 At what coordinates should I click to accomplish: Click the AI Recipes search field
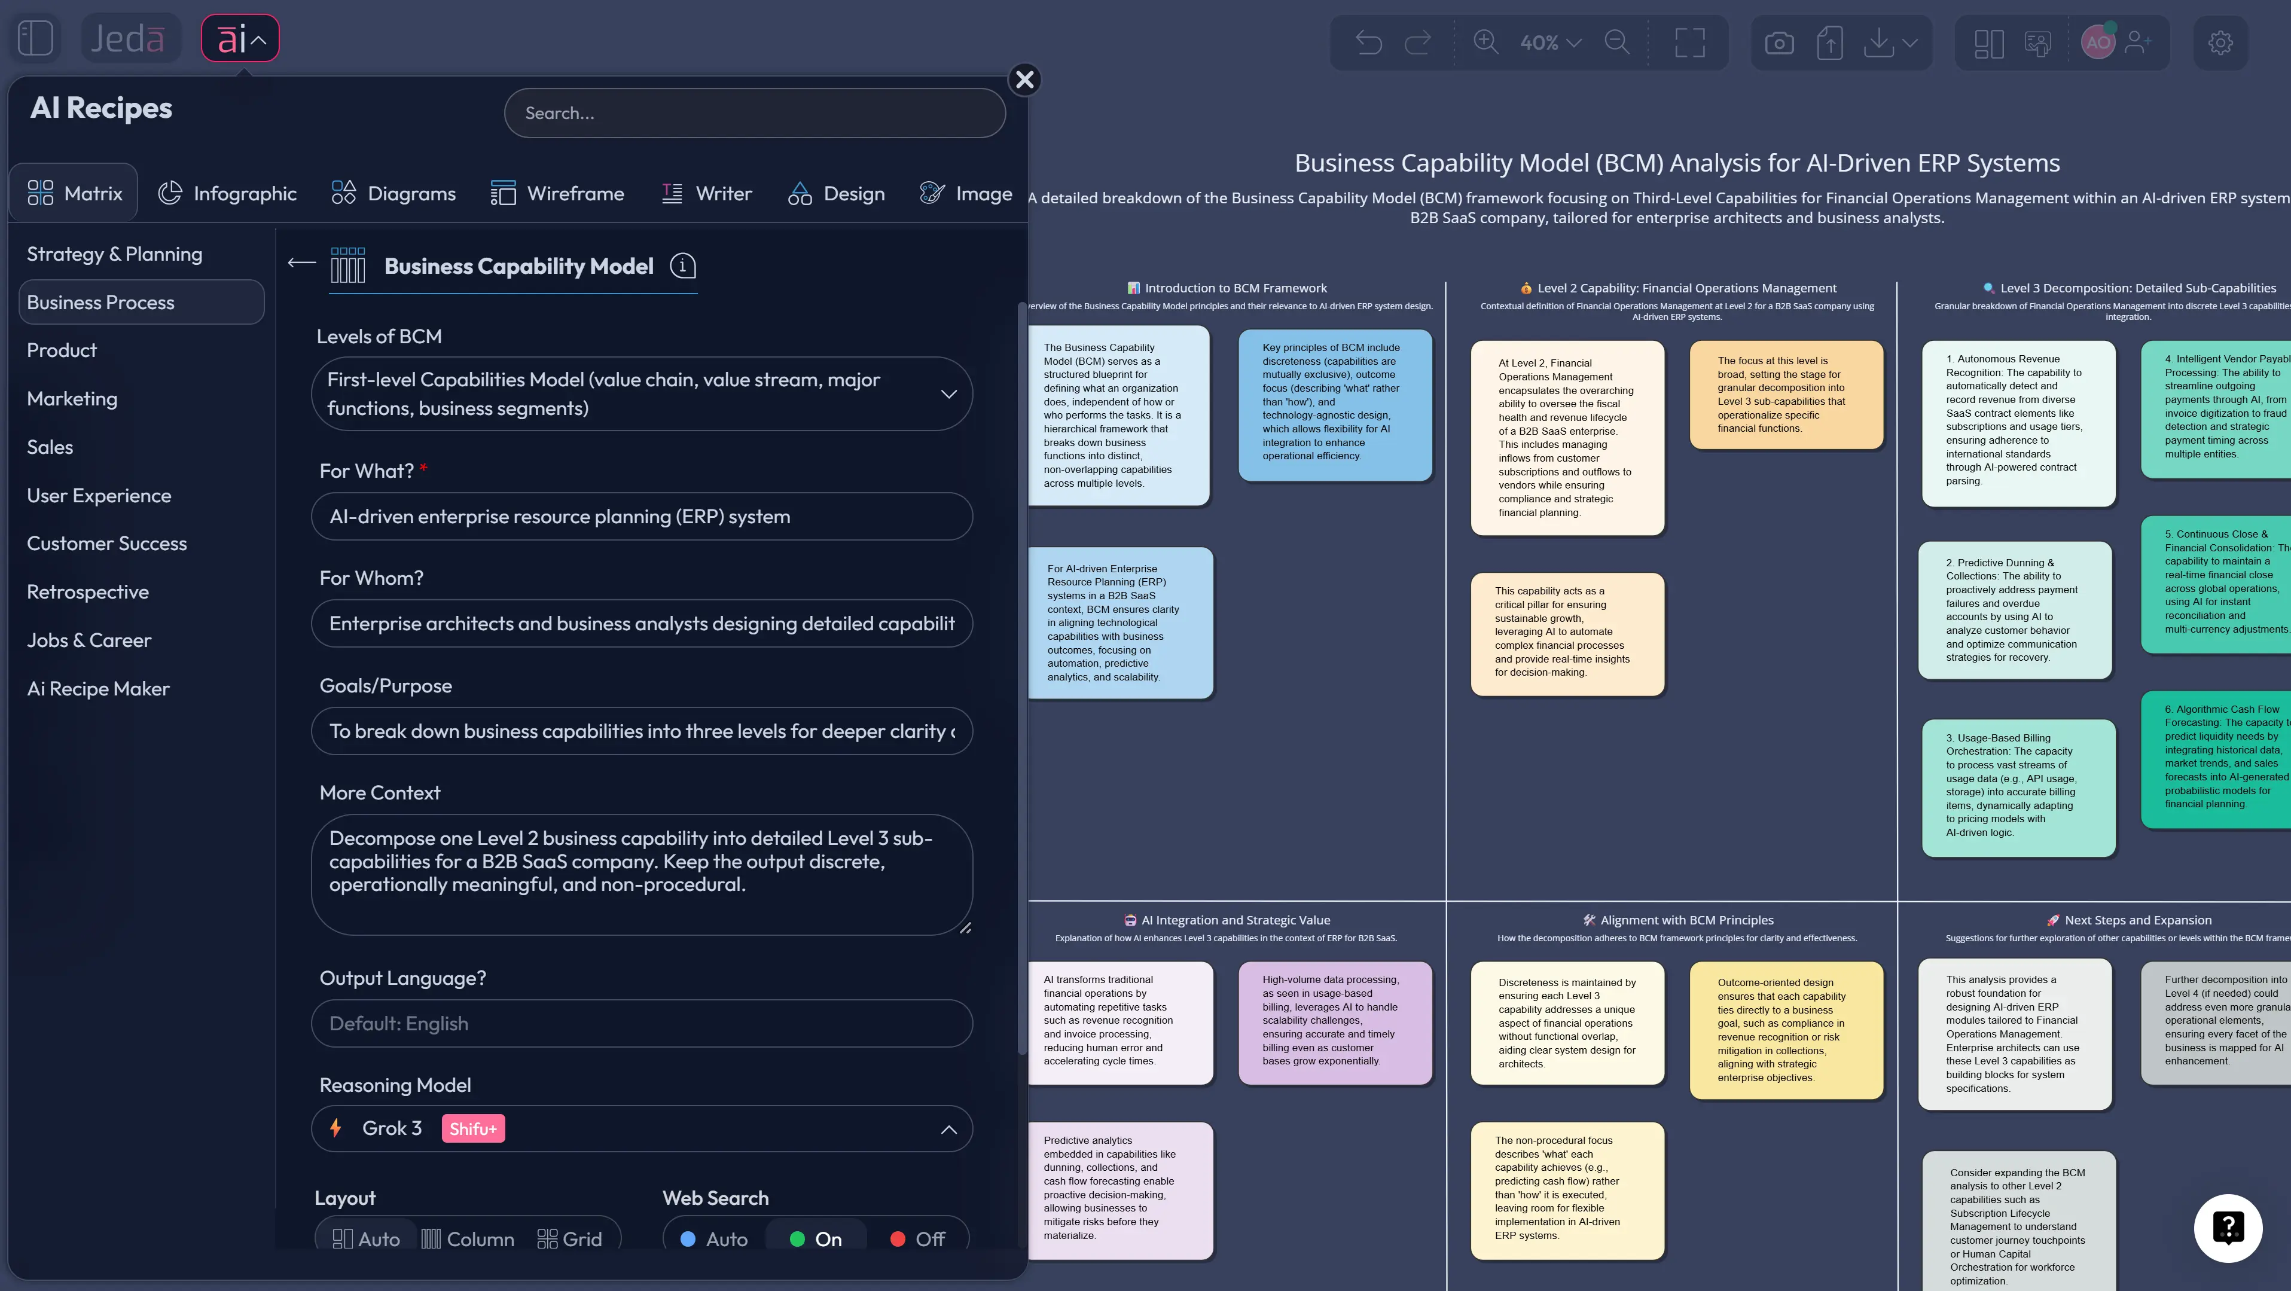coord(754,113)
